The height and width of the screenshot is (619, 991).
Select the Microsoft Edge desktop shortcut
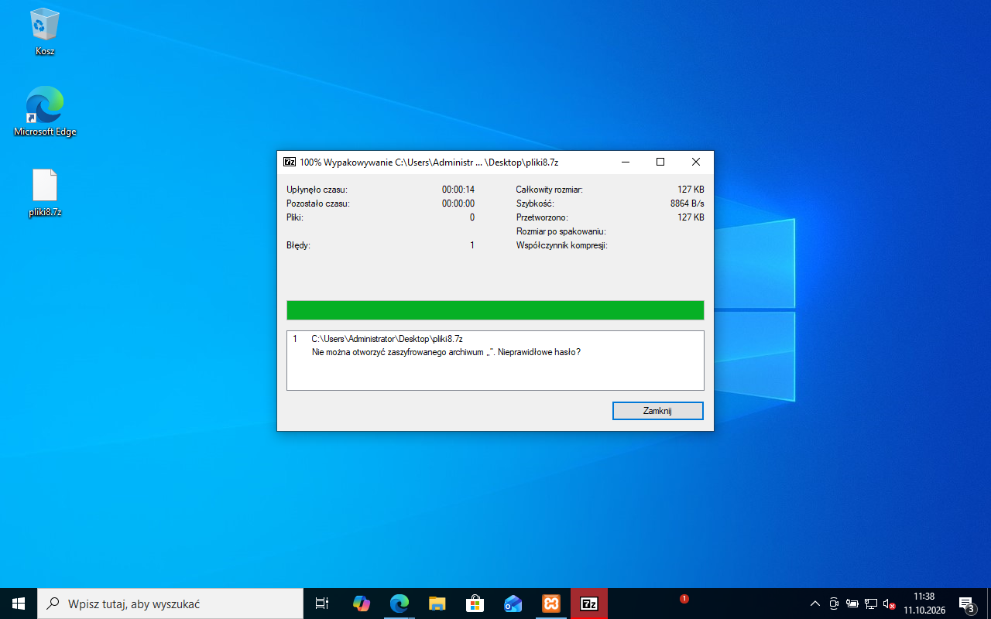(45, 111)
